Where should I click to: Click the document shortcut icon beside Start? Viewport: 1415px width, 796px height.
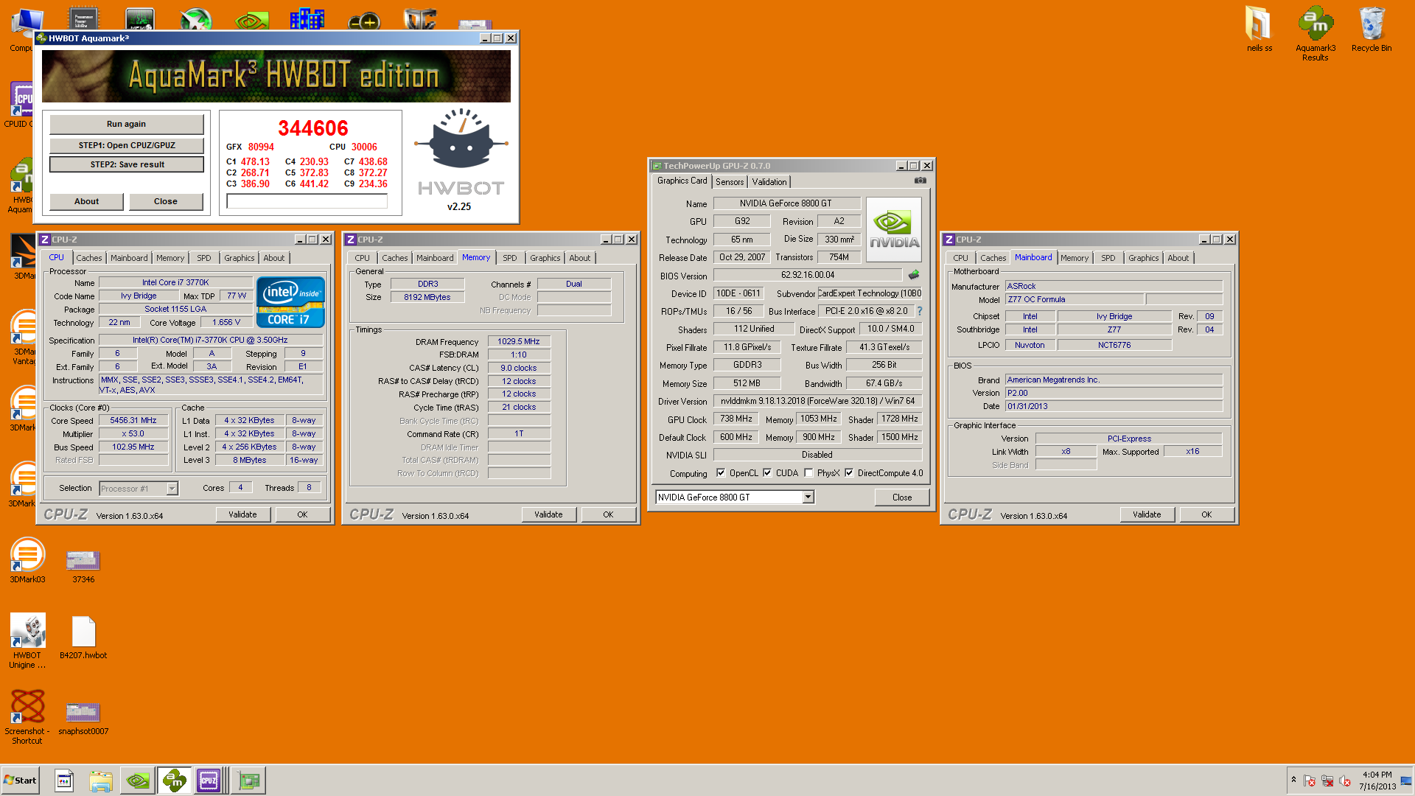(64, 781)
